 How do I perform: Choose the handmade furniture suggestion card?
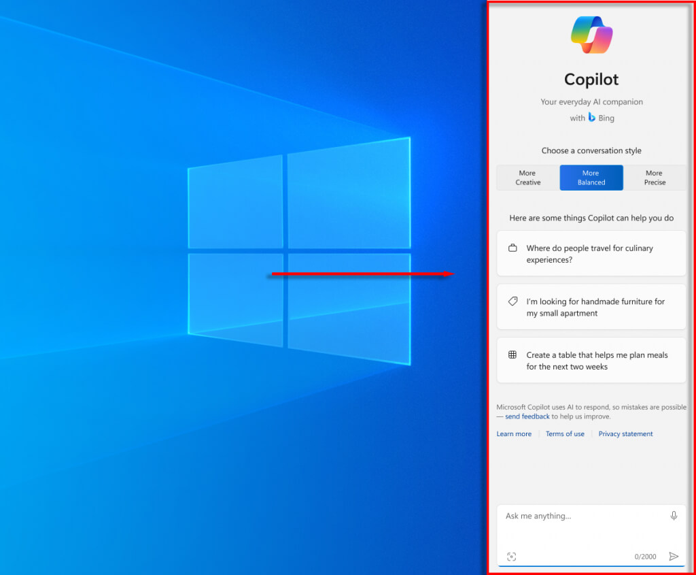click(x=591, y=307)
